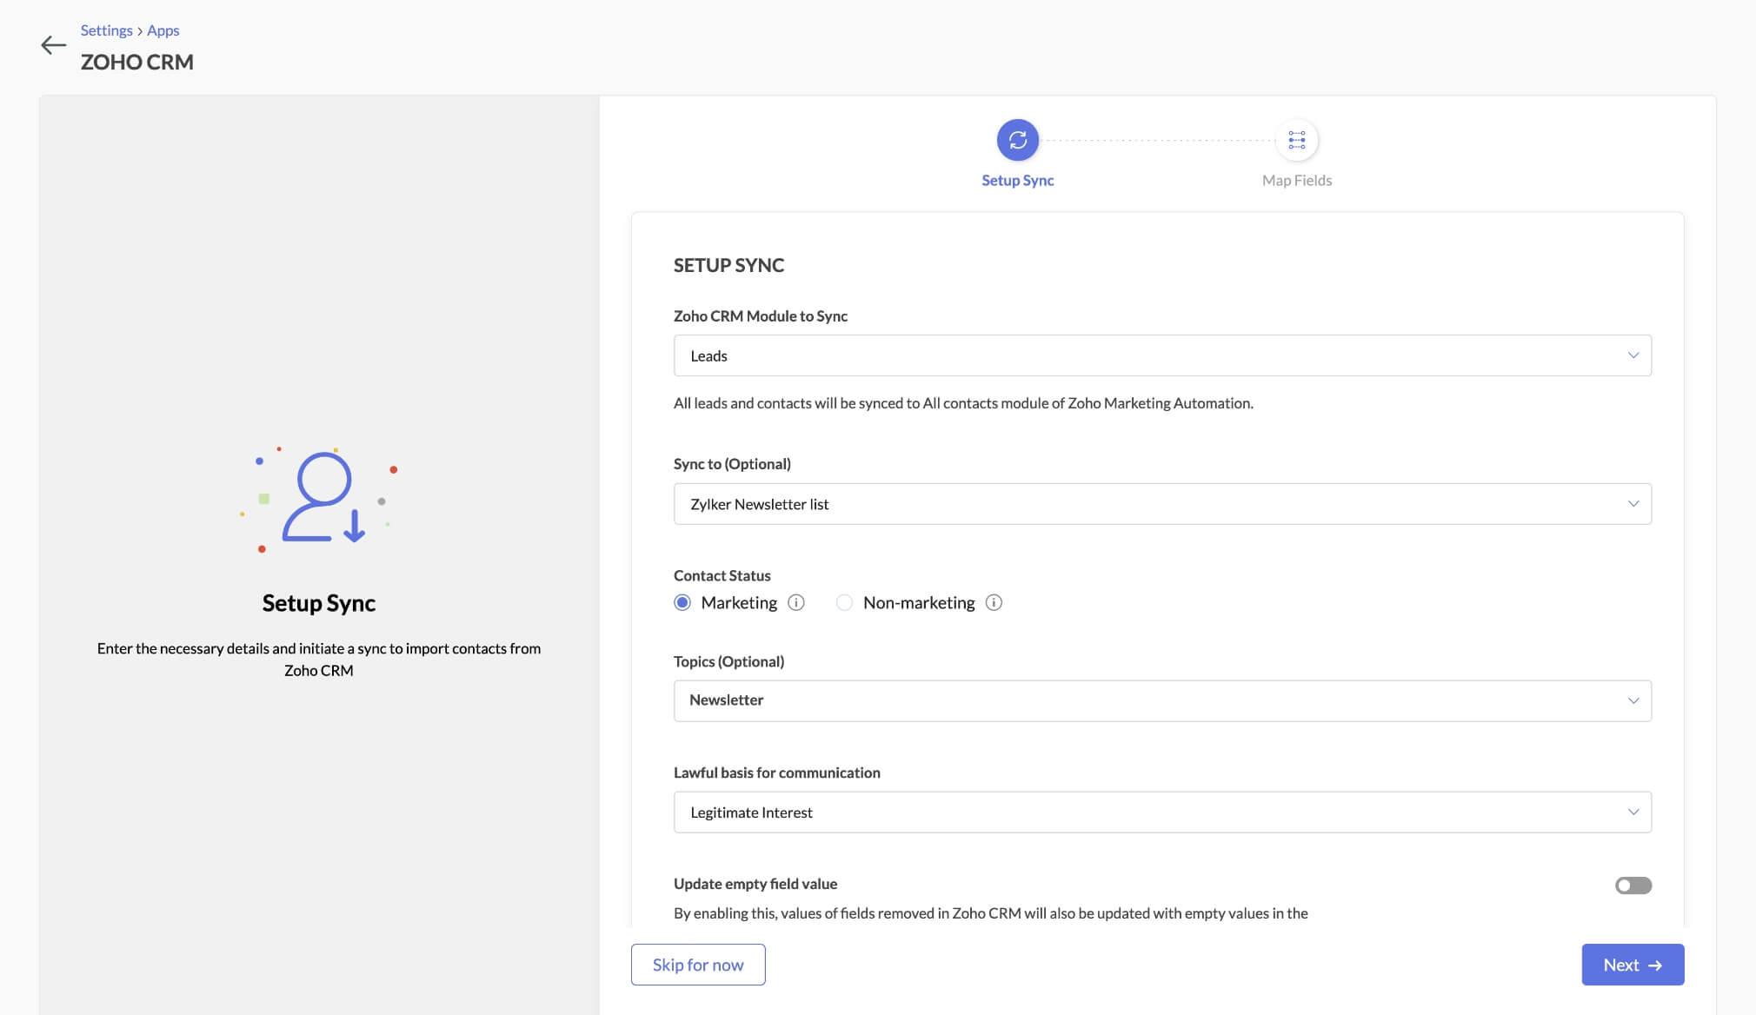Screen dimensions: 1756x1015
Task: Open the Legitimate Interest lawful basis dropdown
Action: click(1161, 812)
